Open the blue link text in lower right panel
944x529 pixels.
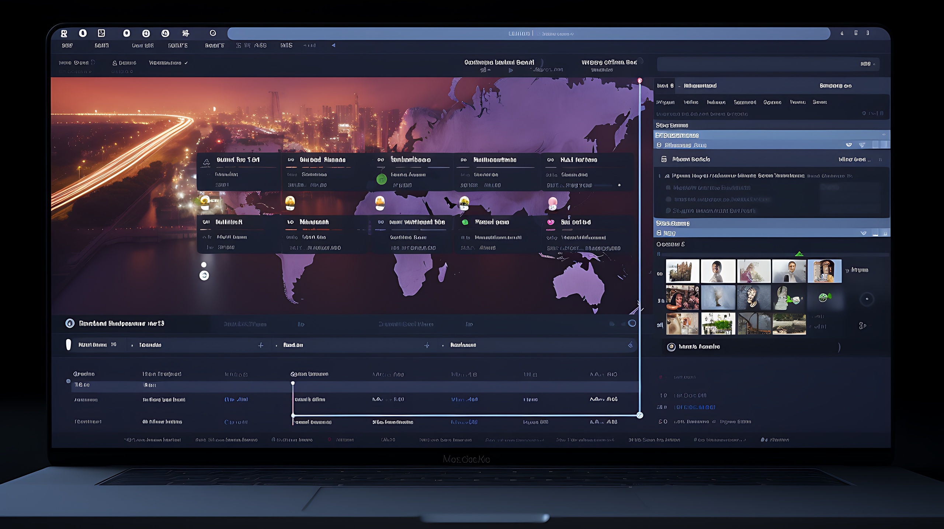tap(695, 407)
